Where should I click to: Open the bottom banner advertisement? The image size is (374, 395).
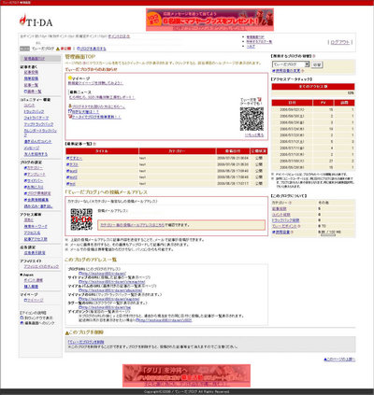coord(186,375)
